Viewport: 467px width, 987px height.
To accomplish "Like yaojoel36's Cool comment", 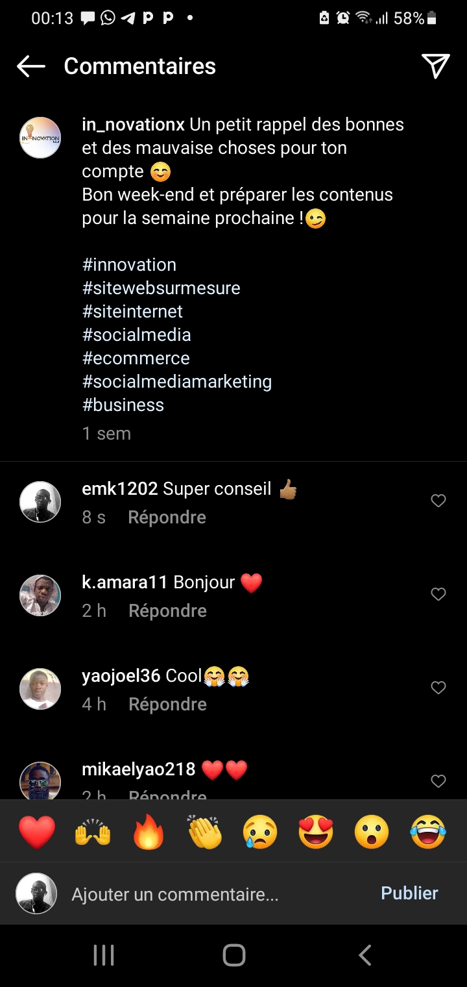I will (438, 688).
